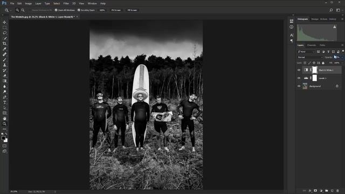The width and height of the screenshot is (345, 194).
Task: Select the Horizontal Type tool
Action: pyautogui.click(x=4, y=102)
